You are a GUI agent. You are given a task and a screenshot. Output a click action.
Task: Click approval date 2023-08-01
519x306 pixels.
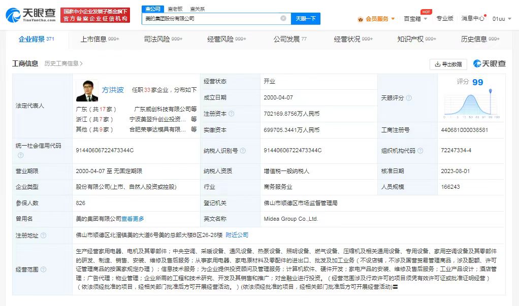tap(456, 171)
